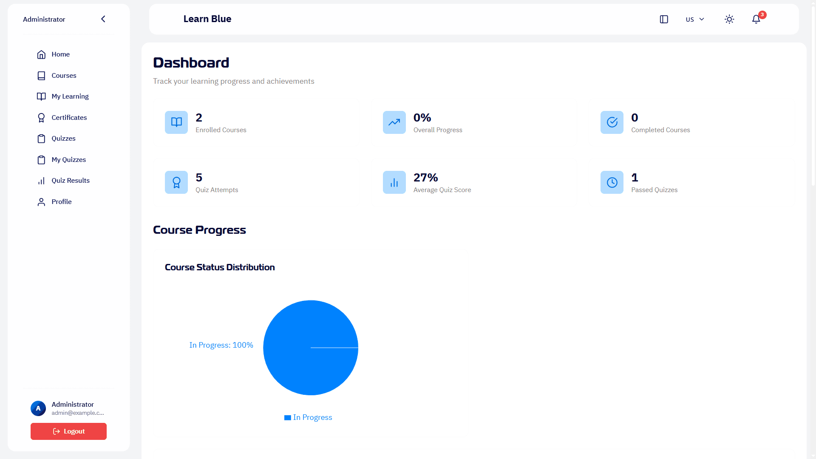Click the '27%' average score value
Viewport: 816px width, 459px height.
(425, 178)
